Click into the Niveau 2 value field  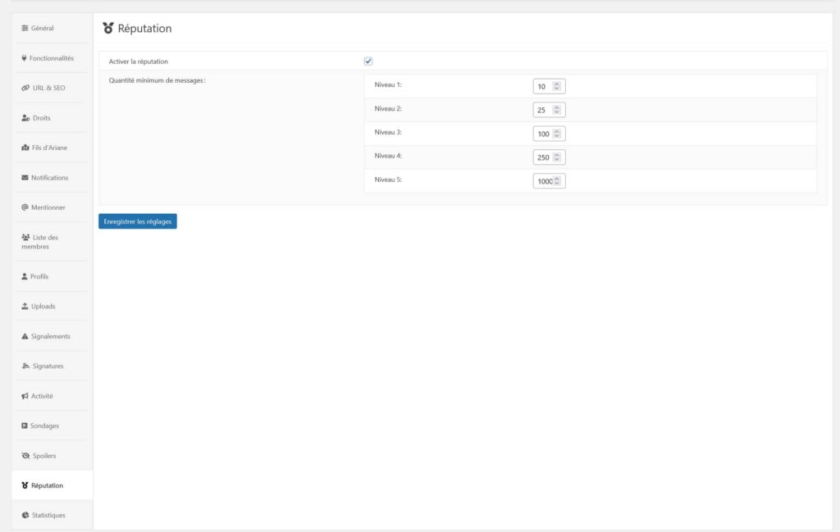542,110
